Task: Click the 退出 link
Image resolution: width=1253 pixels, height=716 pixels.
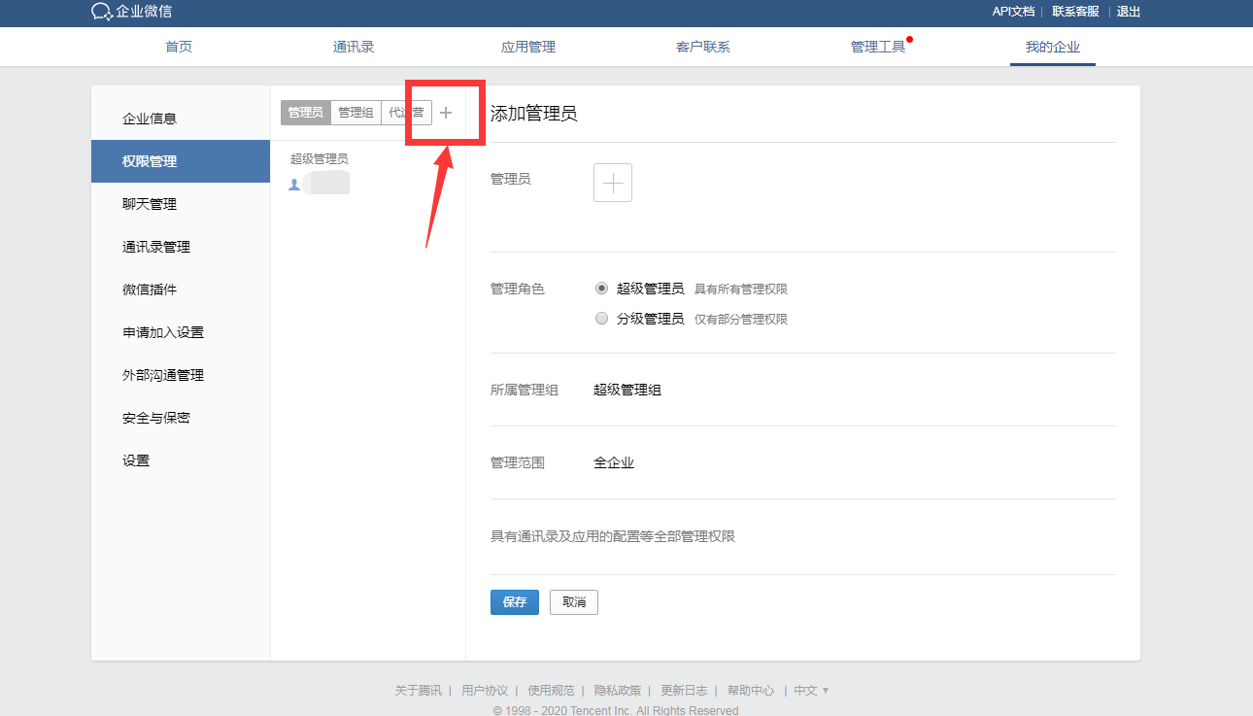Action: [x=1129, y=12]
